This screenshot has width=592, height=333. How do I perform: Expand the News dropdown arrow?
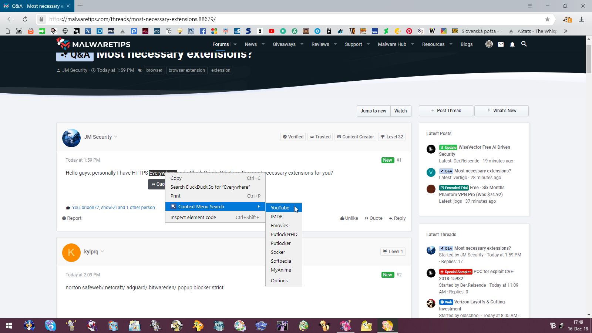[263, 44]
